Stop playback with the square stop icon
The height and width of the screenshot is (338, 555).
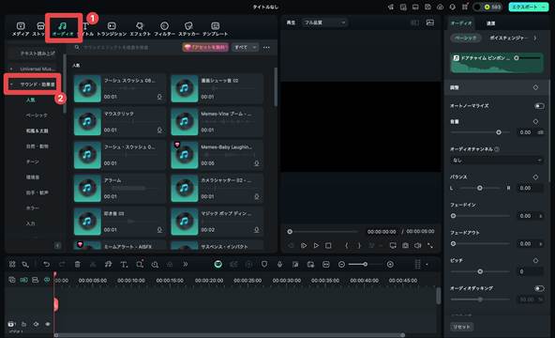coord(328,245)
